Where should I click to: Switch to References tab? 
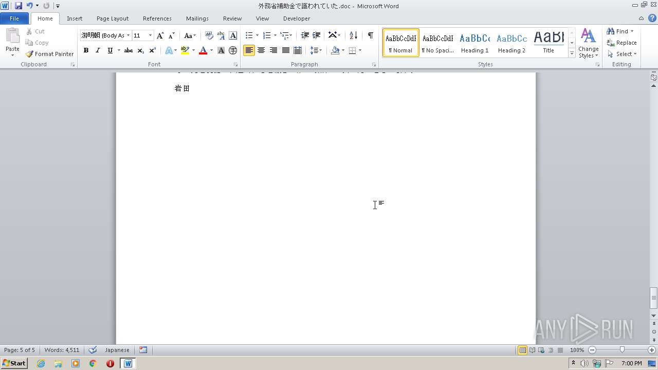[x=157, y=18]
